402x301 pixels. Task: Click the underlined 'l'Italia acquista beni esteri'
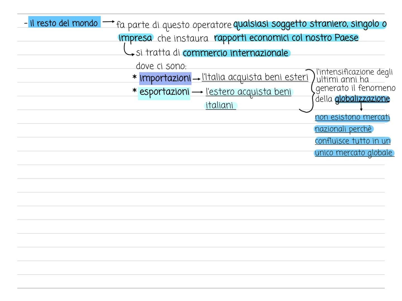coord(254,77)
